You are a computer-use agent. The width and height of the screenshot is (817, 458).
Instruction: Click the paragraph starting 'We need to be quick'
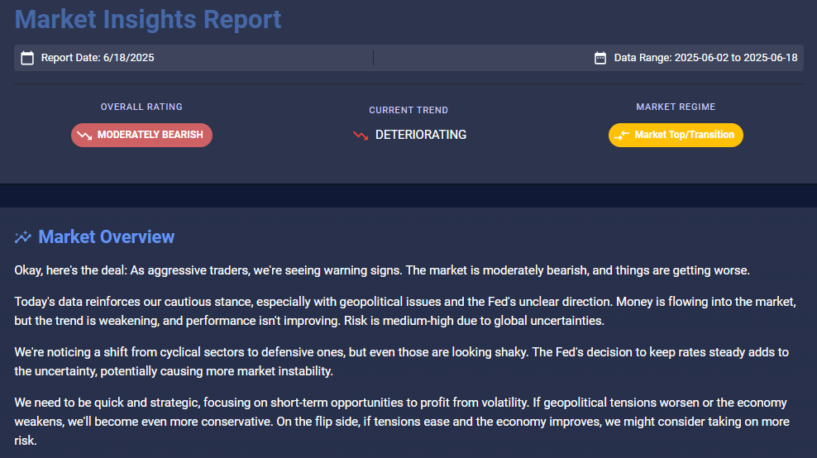[402, 422]
